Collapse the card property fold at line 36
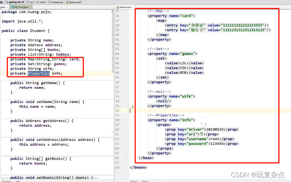 pyautogui.click(x=128, y=16)
